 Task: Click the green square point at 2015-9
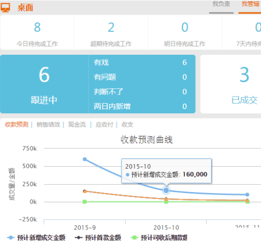click(x=84, y=202)
